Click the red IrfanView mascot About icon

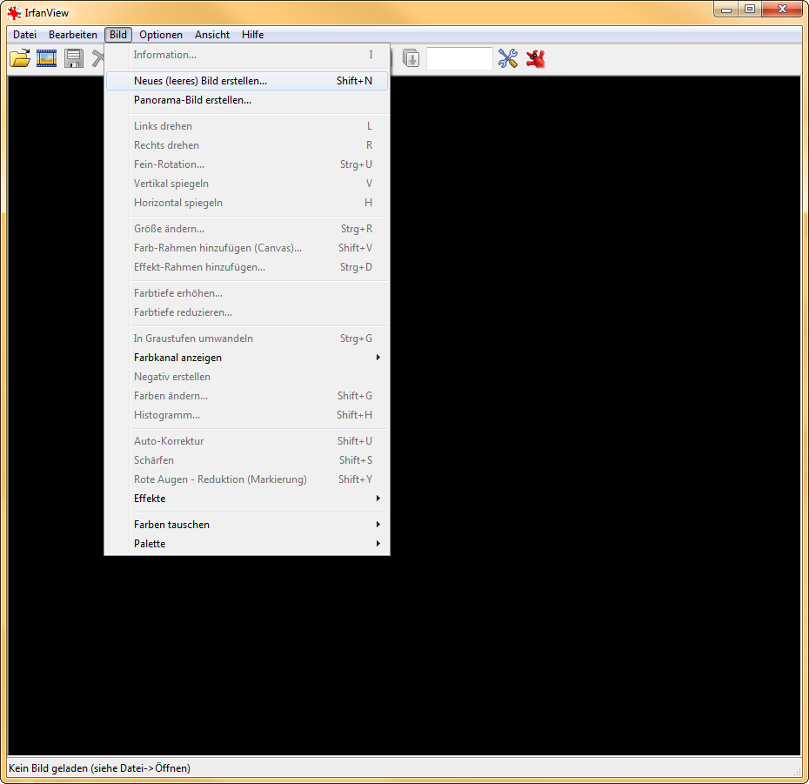(536, 58)
